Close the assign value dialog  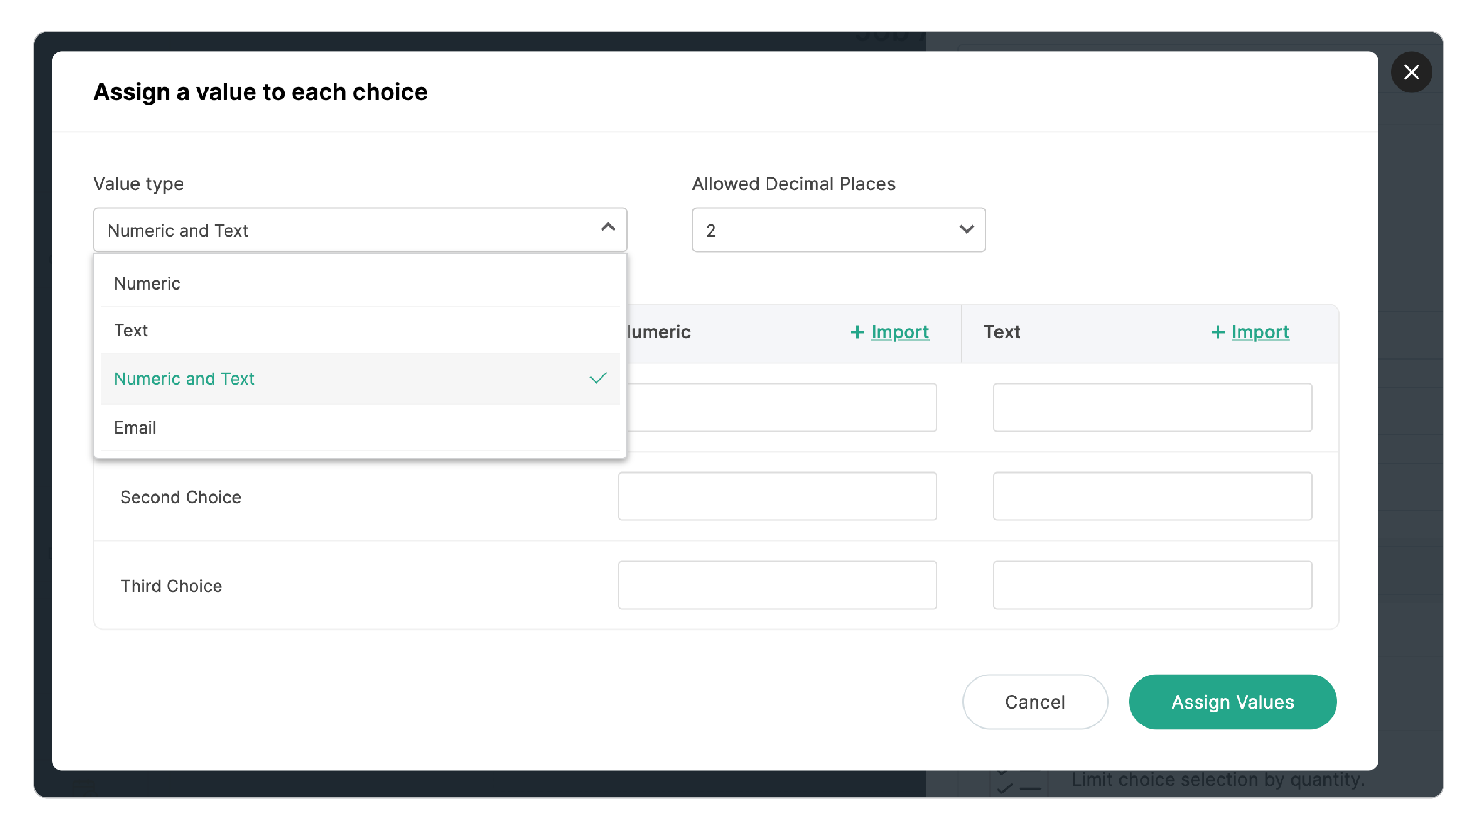(1412, 72)
